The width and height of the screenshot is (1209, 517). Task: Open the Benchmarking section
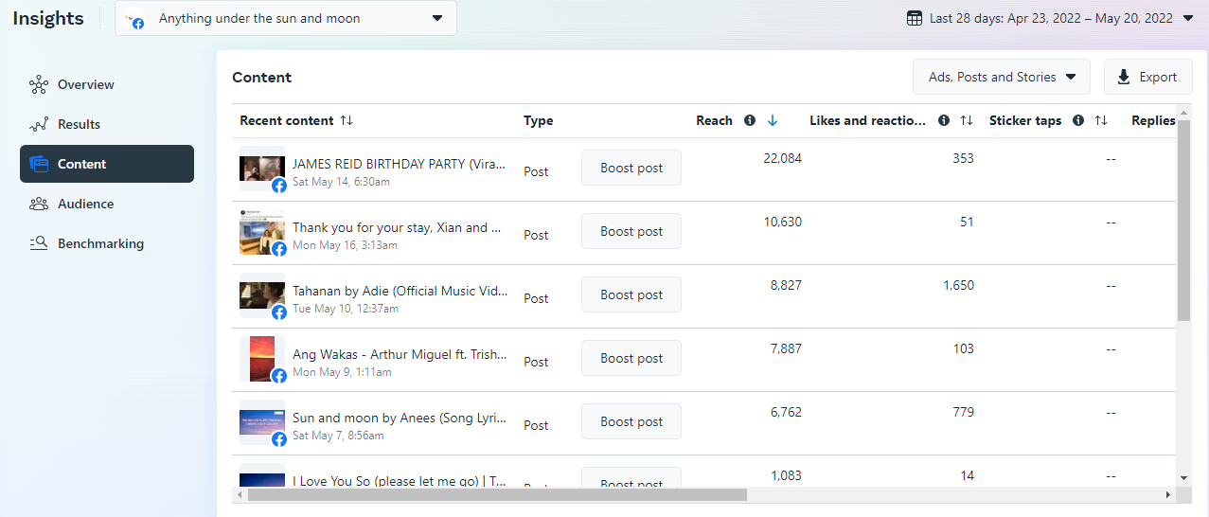coord(100,243)
